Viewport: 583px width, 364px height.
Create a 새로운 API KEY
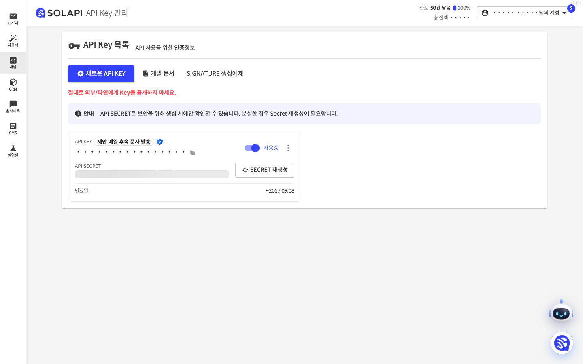tap(101, 74)
